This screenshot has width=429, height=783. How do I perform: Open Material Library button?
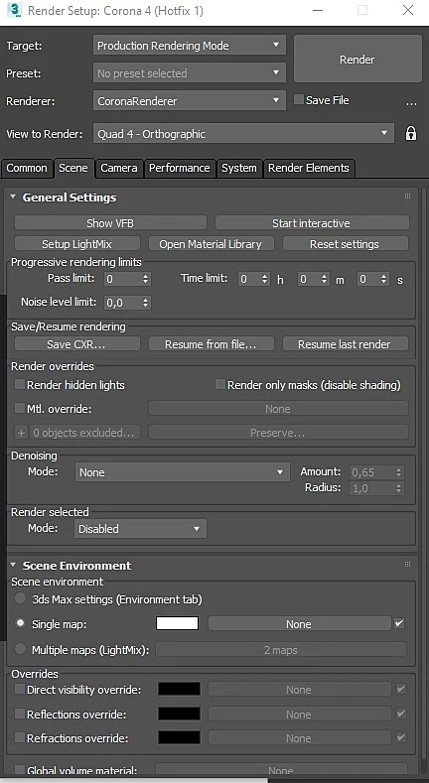pyautogui.click(x=212, y=244)
